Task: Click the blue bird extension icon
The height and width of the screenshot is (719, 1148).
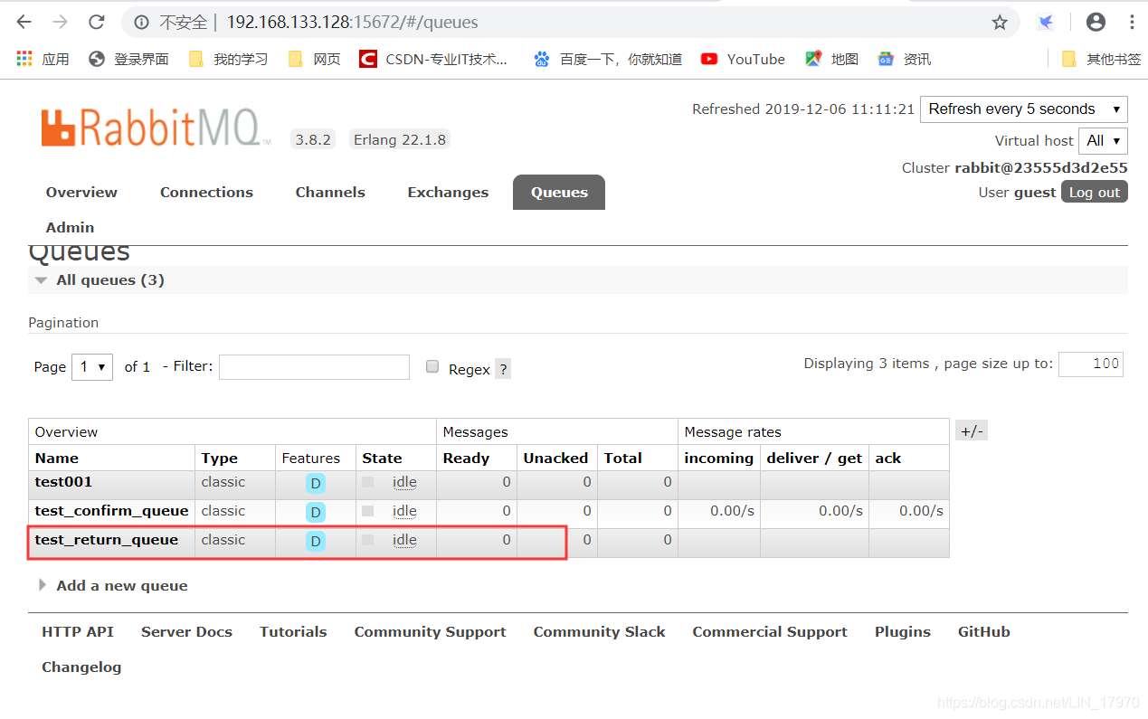Action: click(x=1046, y=23)
